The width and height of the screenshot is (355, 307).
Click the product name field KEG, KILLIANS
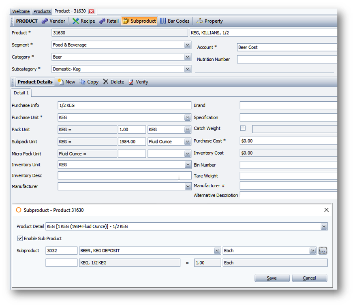coord(263,33)
